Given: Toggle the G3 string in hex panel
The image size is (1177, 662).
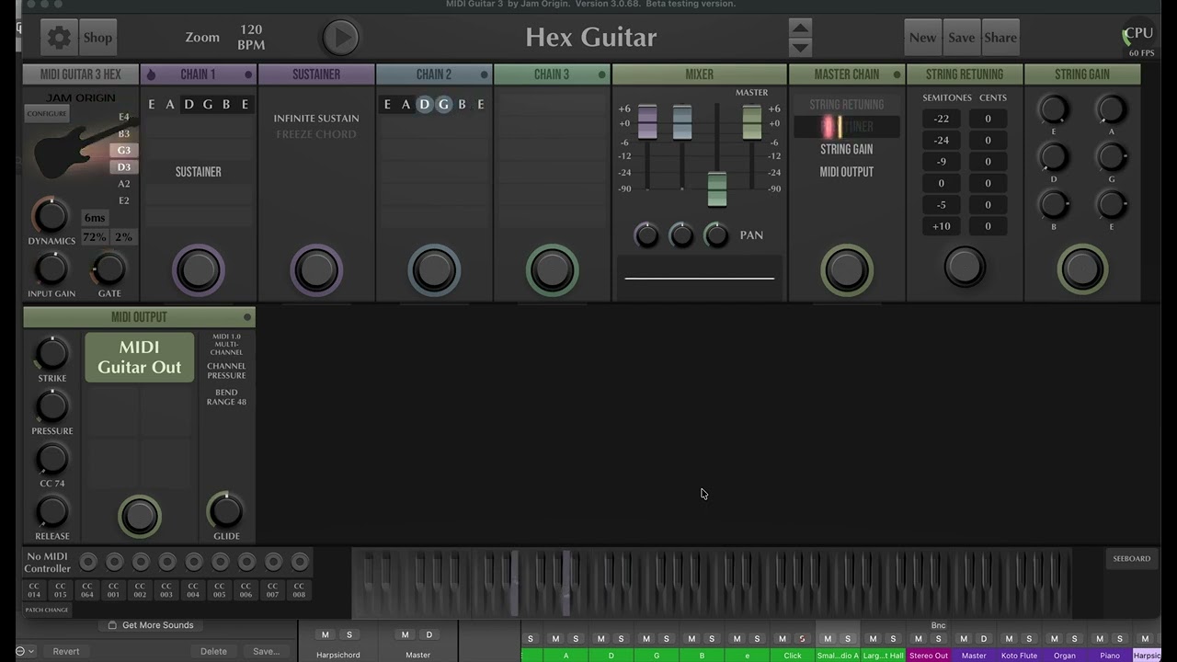Looking at the screenshot, I should pos(123,151).
